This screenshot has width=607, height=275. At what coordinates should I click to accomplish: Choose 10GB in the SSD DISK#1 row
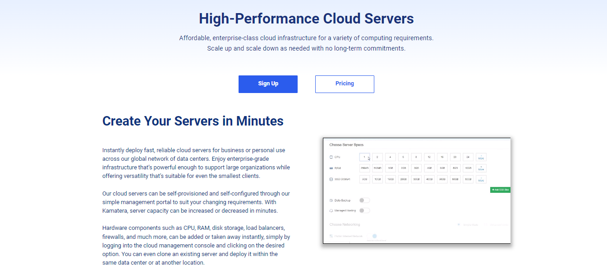pyautogui.click(x=377, y=179)
